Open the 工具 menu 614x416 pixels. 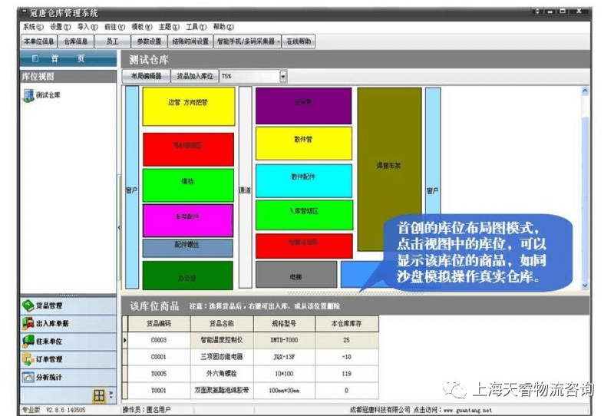pos(196,26)
